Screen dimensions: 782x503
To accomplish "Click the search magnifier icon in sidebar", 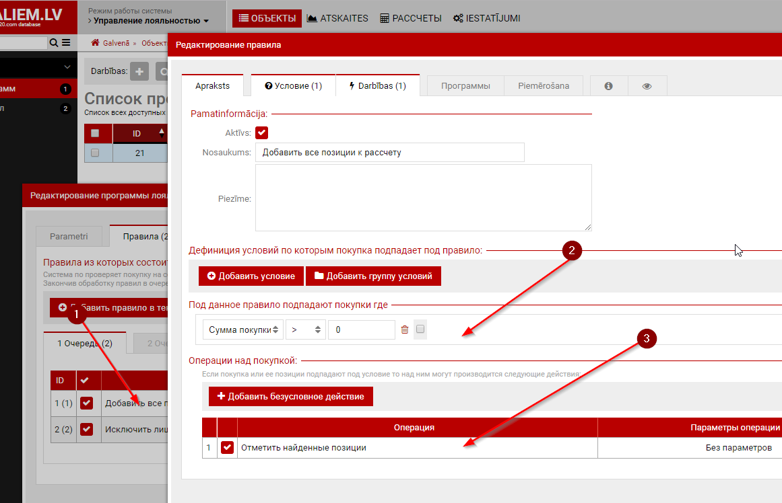I will pyautogui.click(x=54, y=43).
